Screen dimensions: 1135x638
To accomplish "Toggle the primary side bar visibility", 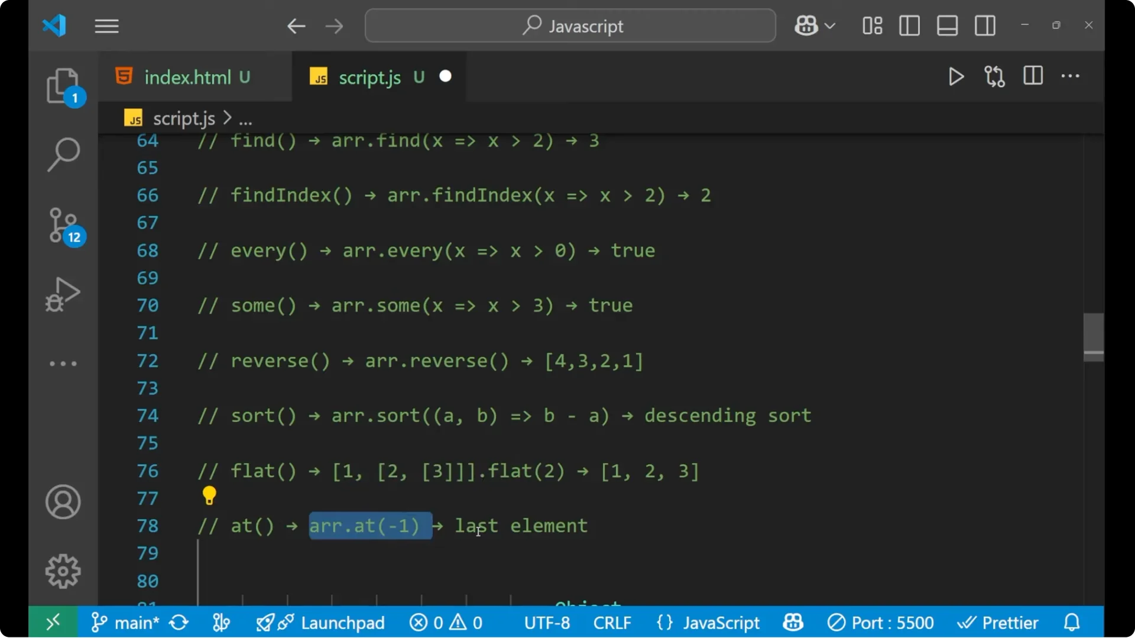I will [909, 25].
